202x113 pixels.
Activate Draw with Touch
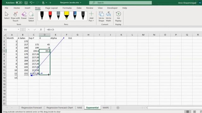pos(15,17)
